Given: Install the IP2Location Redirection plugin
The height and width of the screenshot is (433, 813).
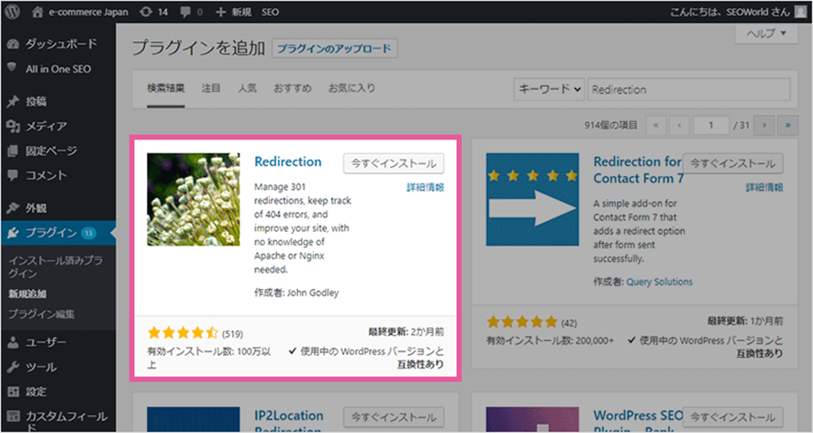Looking at the screenshot, I should 394,416.
